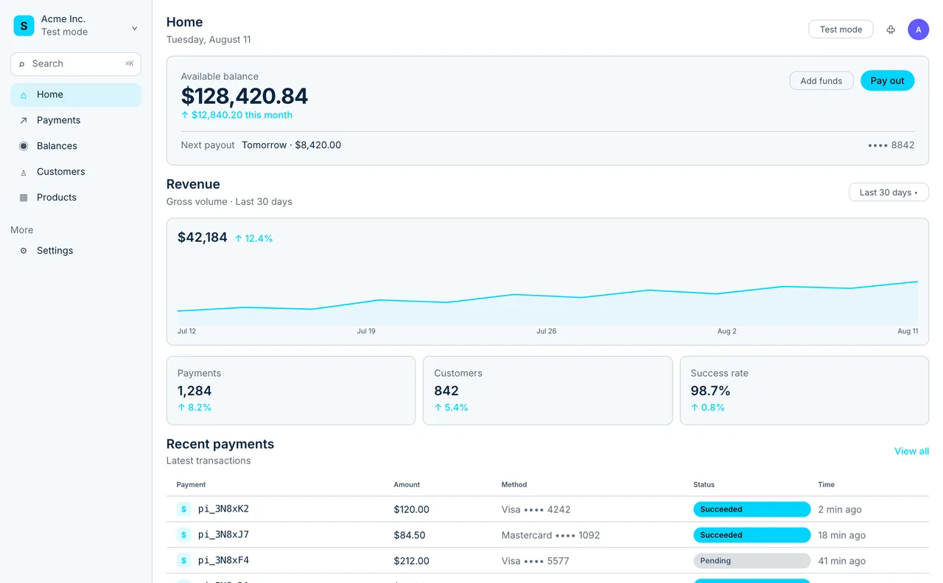The image size is (943, 583).
Task: Click the Visa •••• 4242 method cell
Action: coord(536,509)
